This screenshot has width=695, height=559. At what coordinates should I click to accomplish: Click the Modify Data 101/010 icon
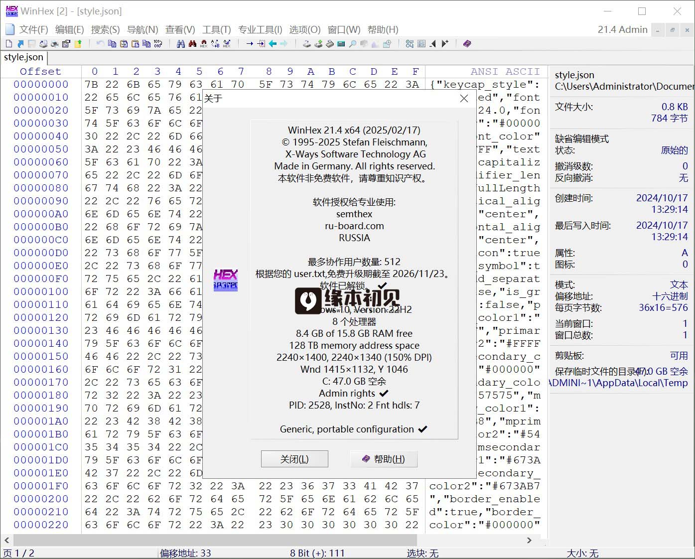[x=158, y=44]
